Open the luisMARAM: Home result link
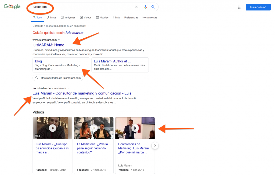275x176 pixels. (x=48, y=45)
